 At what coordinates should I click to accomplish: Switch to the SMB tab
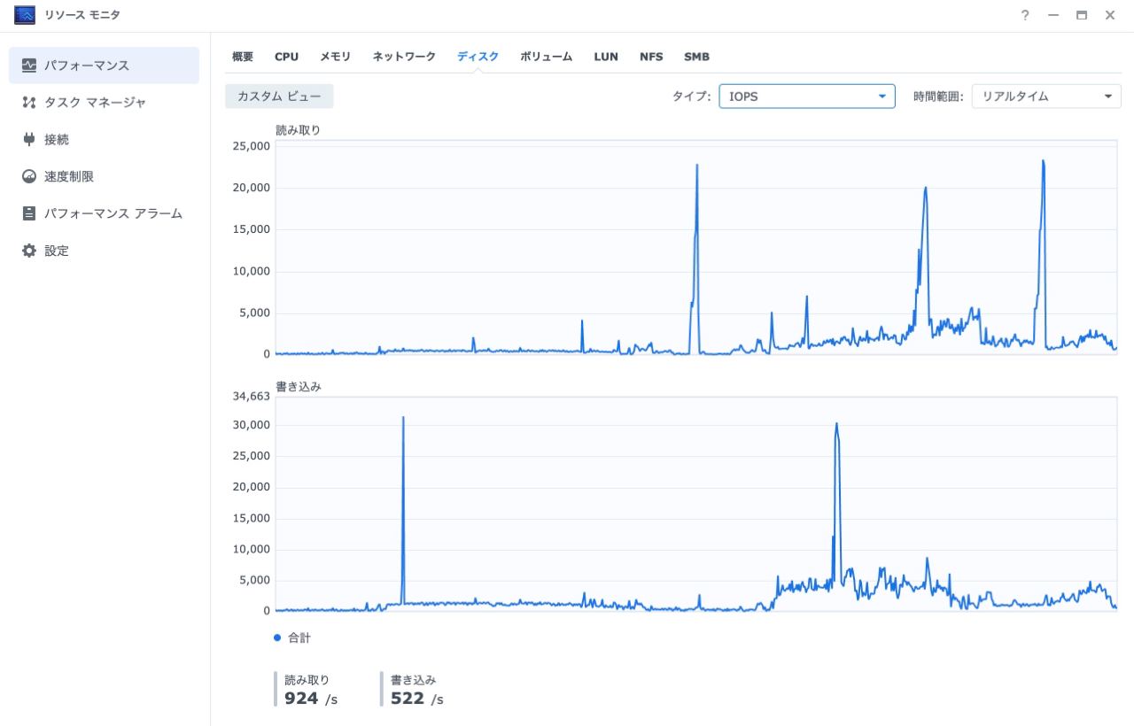[x=696, y=57]
